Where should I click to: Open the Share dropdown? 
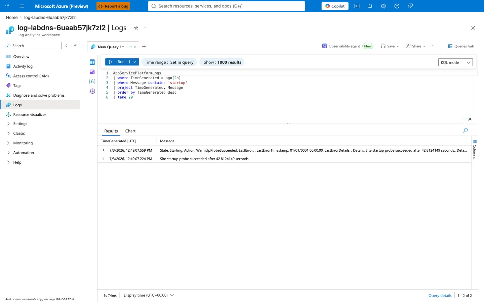click(x=416, y=46)
